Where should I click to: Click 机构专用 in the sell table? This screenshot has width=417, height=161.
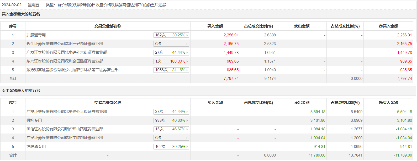[x=34, y=120]
